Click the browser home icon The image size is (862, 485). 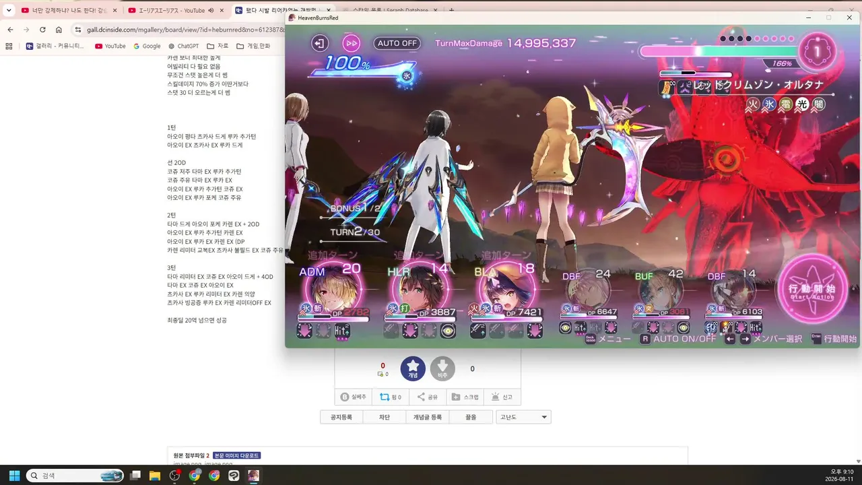59,30
